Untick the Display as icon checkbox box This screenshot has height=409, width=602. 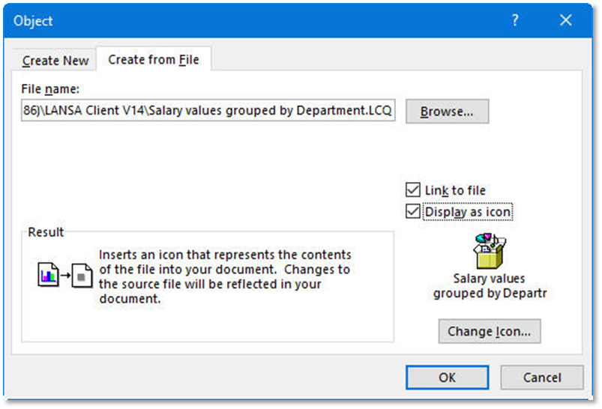click(412, 212)
